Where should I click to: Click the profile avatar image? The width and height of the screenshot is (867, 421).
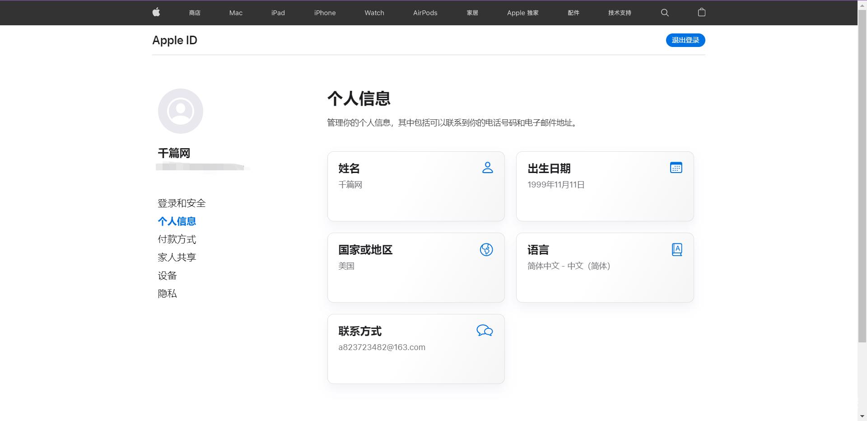181,111
